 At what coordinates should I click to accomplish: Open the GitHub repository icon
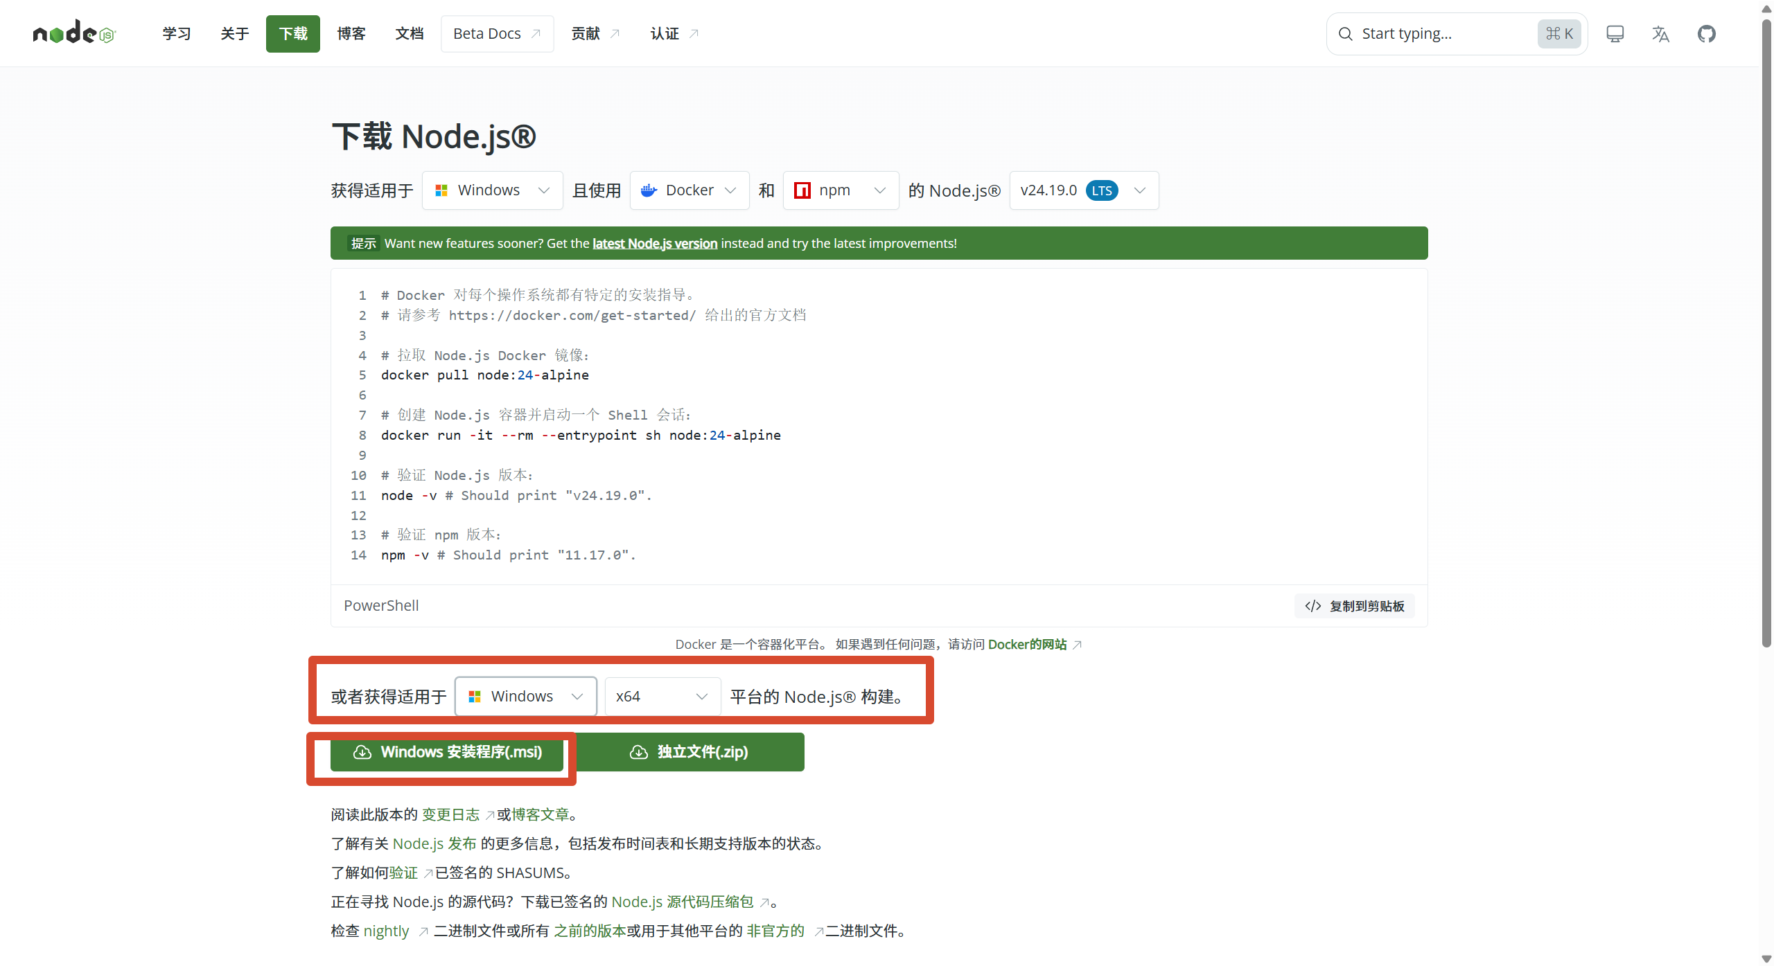coord(1706,34)
